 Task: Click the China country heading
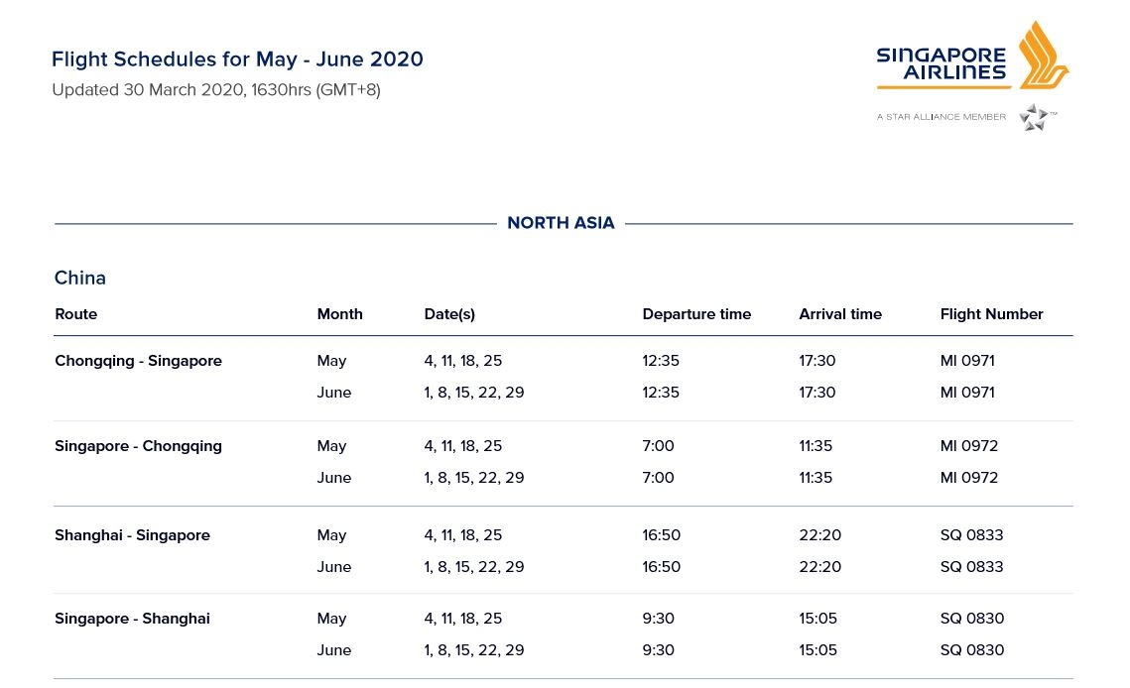80,278
